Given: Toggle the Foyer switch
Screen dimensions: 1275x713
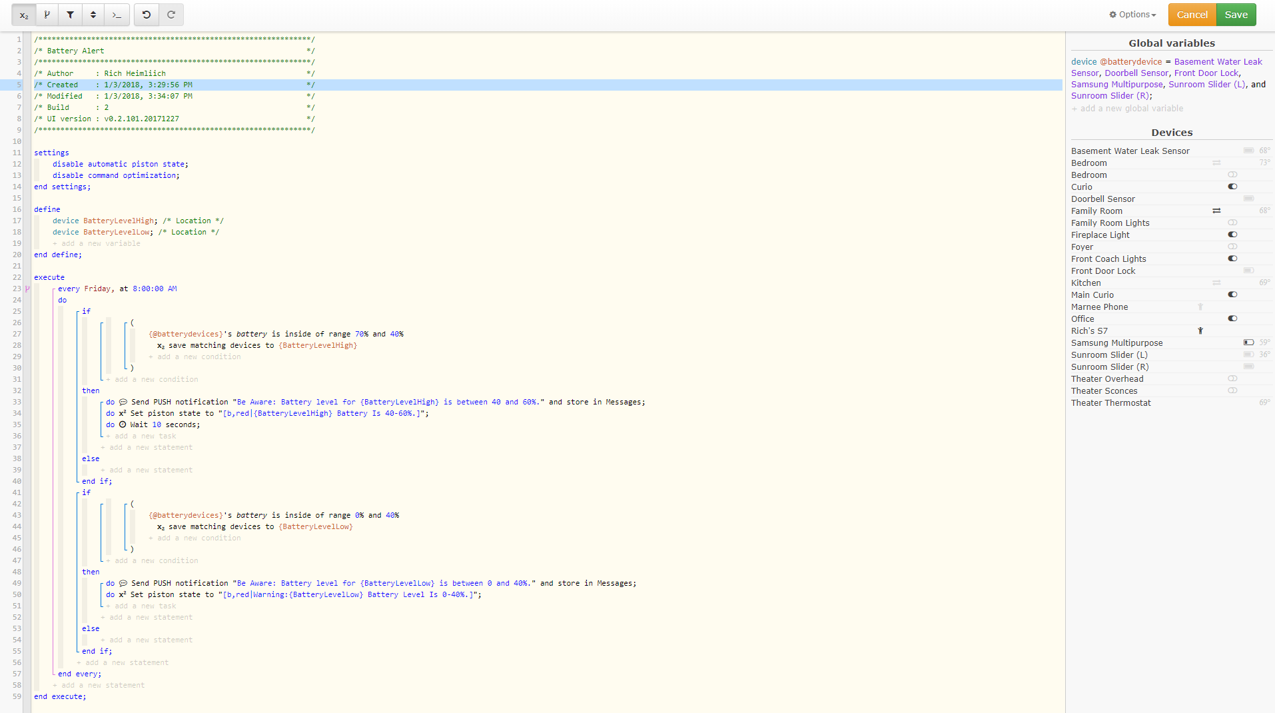Looking at the screenshot, I should [x=1232, y=247].
